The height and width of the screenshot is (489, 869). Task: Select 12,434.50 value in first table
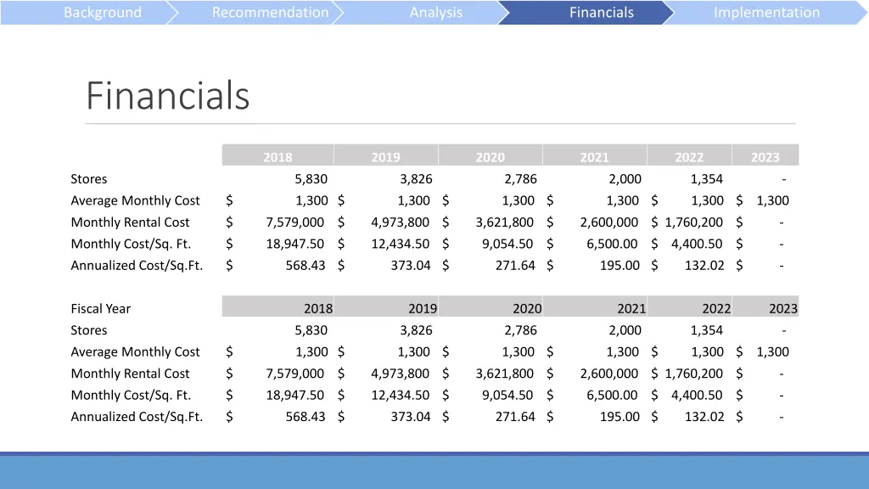(x=401, y=244)
